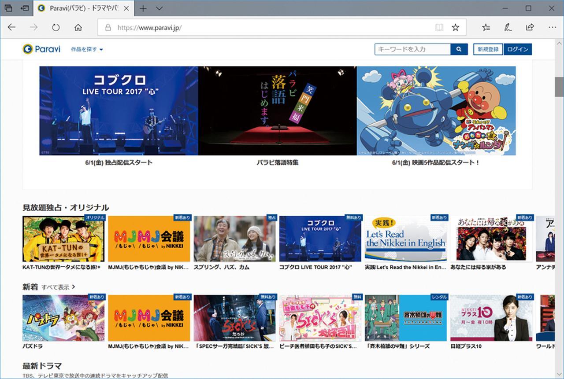Click the 新規登録 button
The width and height of the screenshot is (564, 379).
click(488, 49)
